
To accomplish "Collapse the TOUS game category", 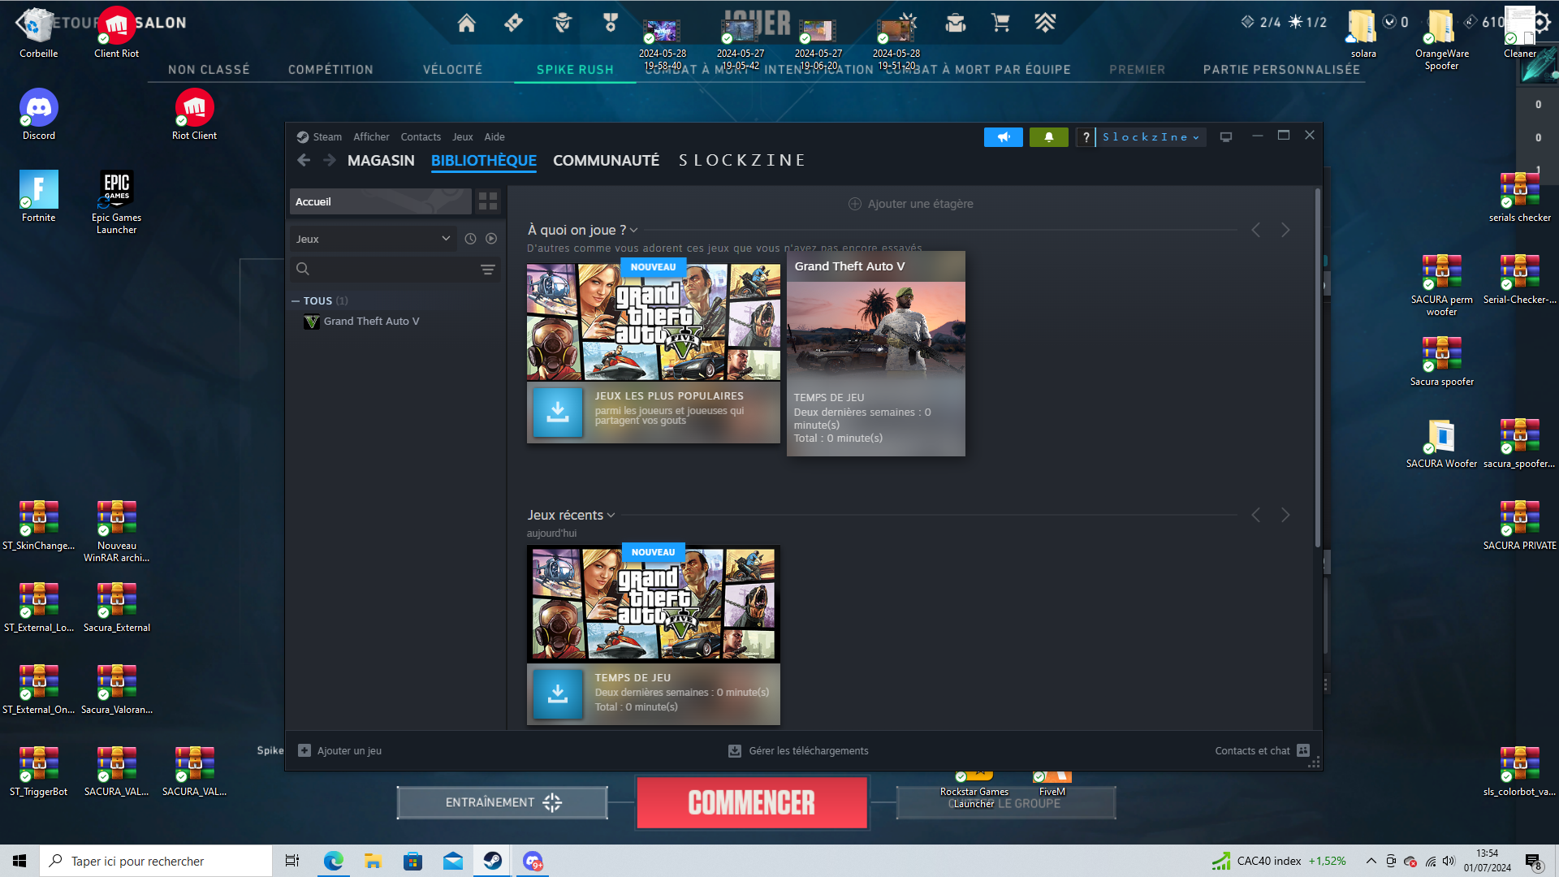I will 296,301.
